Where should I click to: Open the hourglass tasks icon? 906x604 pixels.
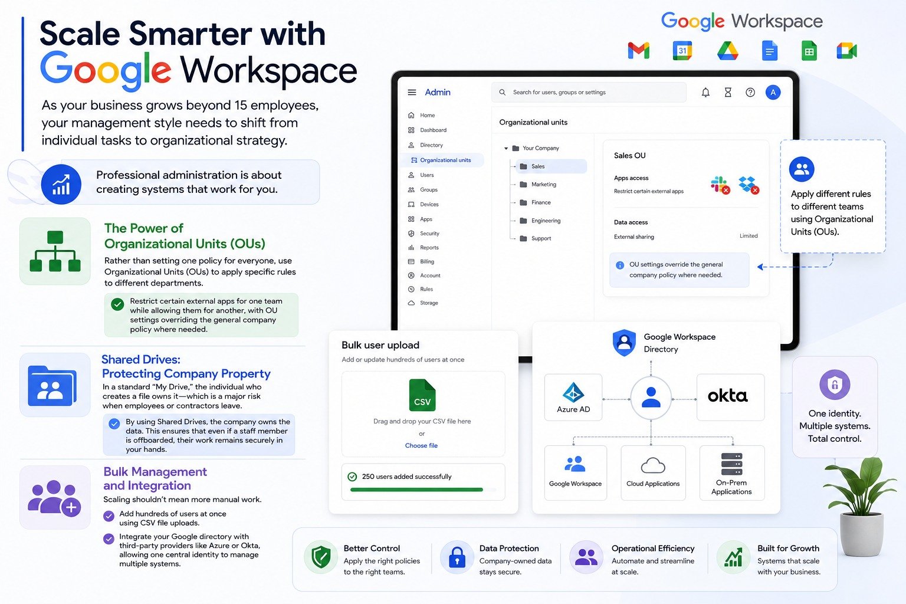728,93
